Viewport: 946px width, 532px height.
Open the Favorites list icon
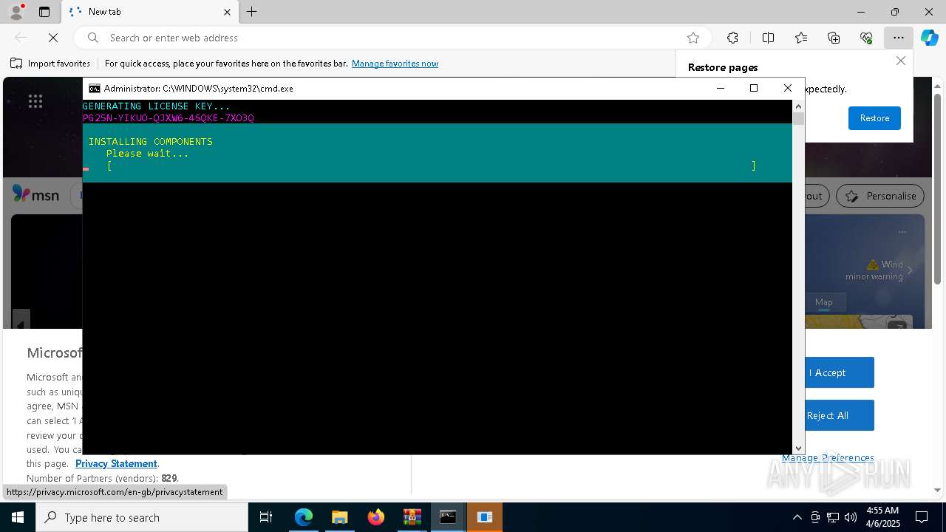point(801,38)
